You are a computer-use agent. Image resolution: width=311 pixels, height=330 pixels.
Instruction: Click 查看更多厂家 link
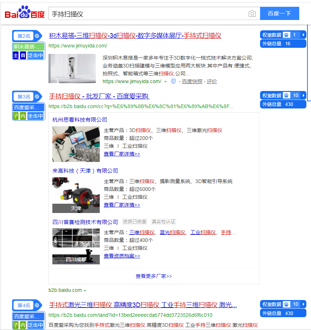[x=154, y=276]
